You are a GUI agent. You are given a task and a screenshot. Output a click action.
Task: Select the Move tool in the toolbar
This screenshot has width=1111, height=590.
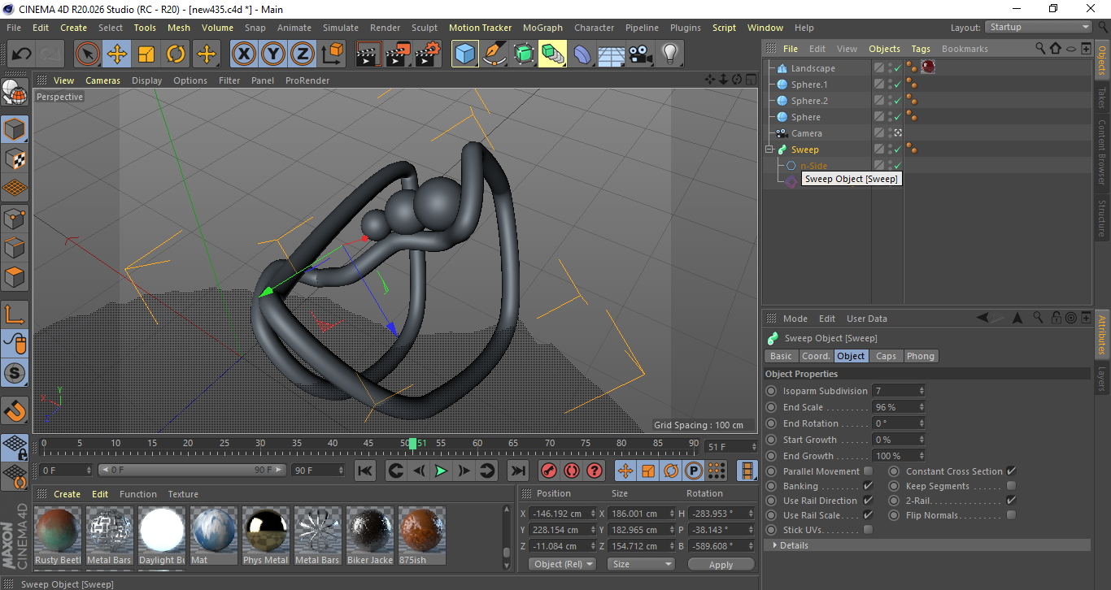[117, 54]
